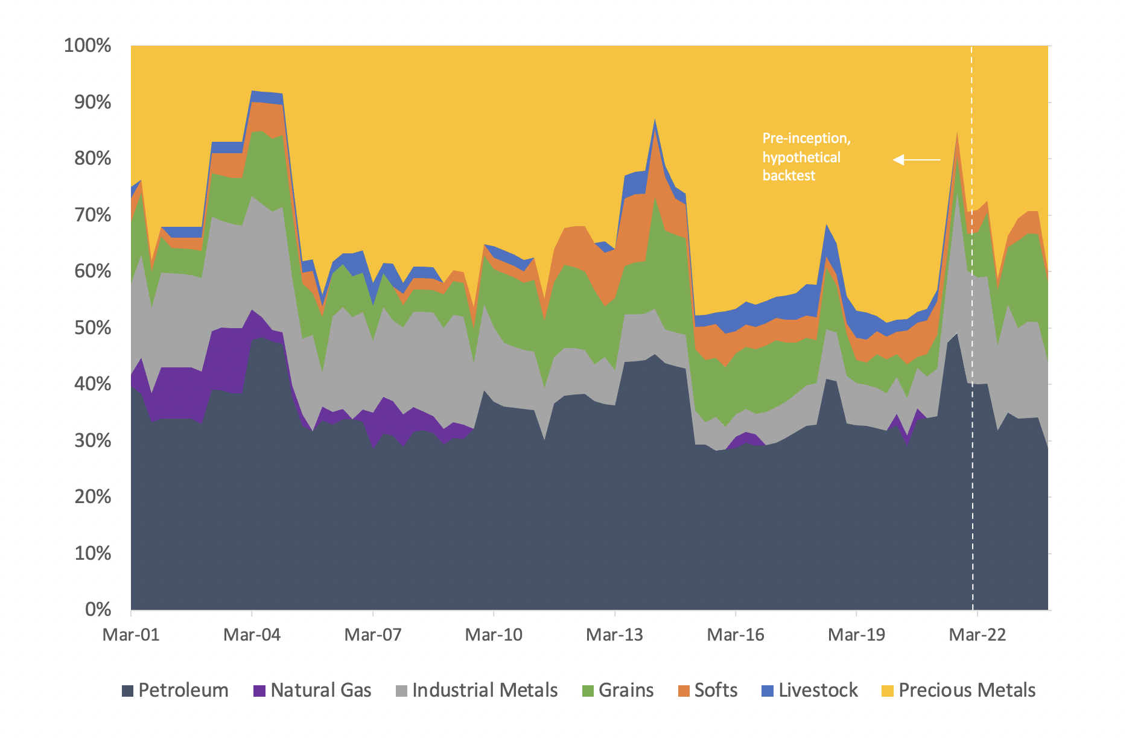Viewport: 1132px width, 748px height.
Task: Select the Grains legend label
Action: point(626,691)
